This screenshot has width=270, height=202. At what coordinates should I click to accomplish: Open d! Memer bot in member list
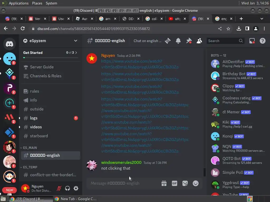[238, 112]
